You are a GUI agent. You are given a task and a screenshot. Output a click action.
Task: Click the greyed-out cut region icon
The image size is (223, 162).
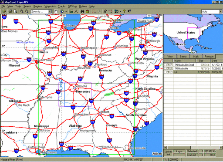99,11
